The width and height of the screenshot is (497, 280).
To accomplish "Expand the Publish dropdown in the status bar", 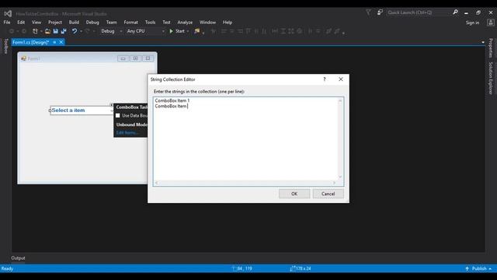I will pyautogui.click(x=490, y=268).
